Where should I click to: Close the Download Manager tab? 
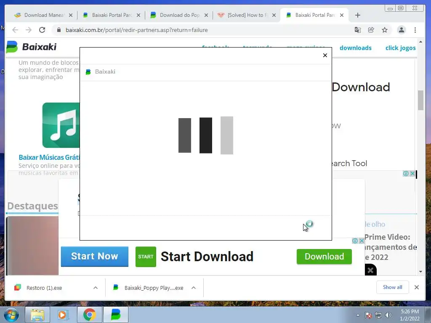pyautogui.click(x=71, y=15)
